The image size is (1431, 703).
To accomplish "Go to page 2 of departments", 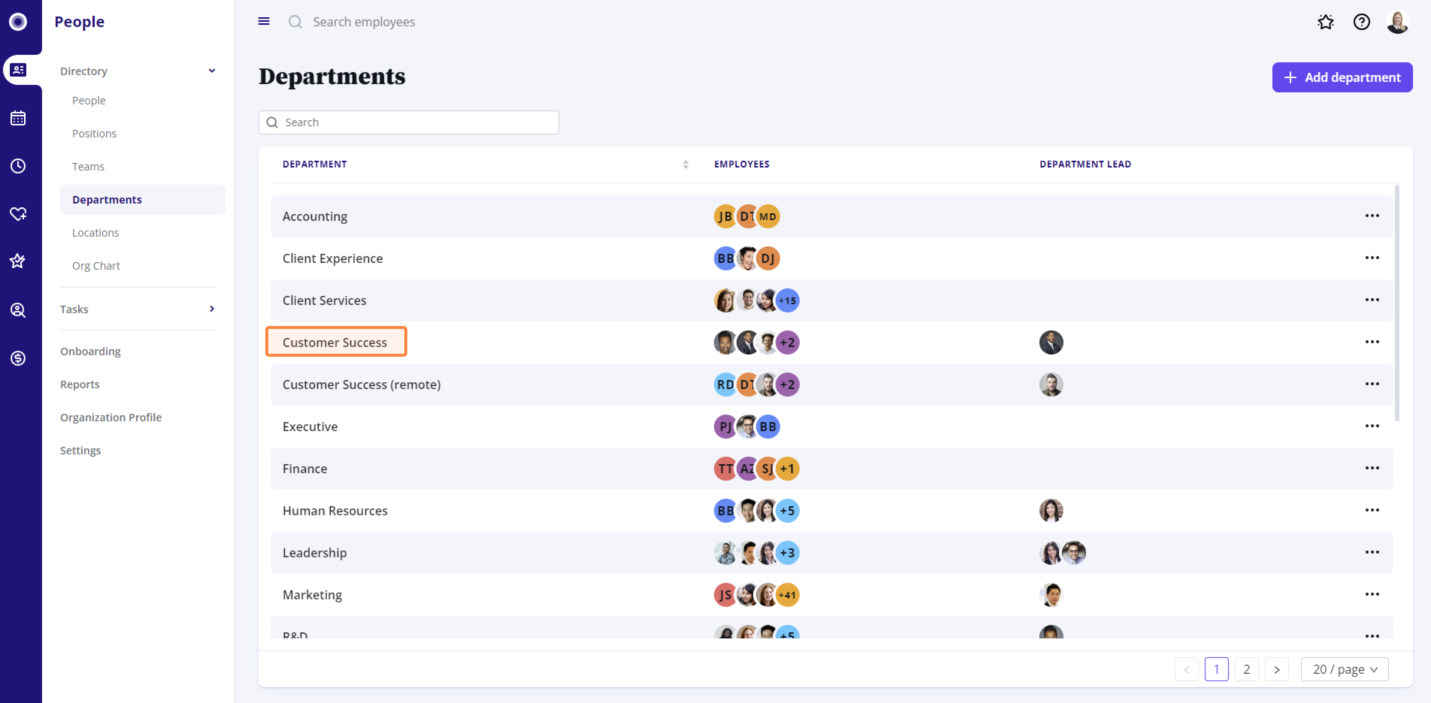I will coord(1246,668).
